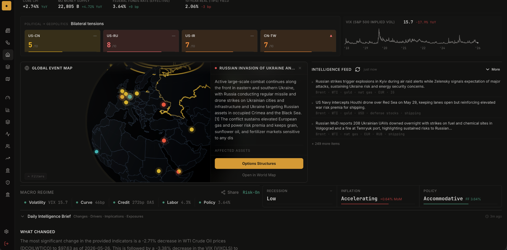Jump to Exposures in the brief
Image resolution: width=507 pixels, height=250 pixels.
pos(135,216)
